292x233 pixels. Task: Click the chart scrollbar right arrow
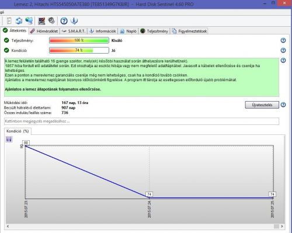click(282, 227)
